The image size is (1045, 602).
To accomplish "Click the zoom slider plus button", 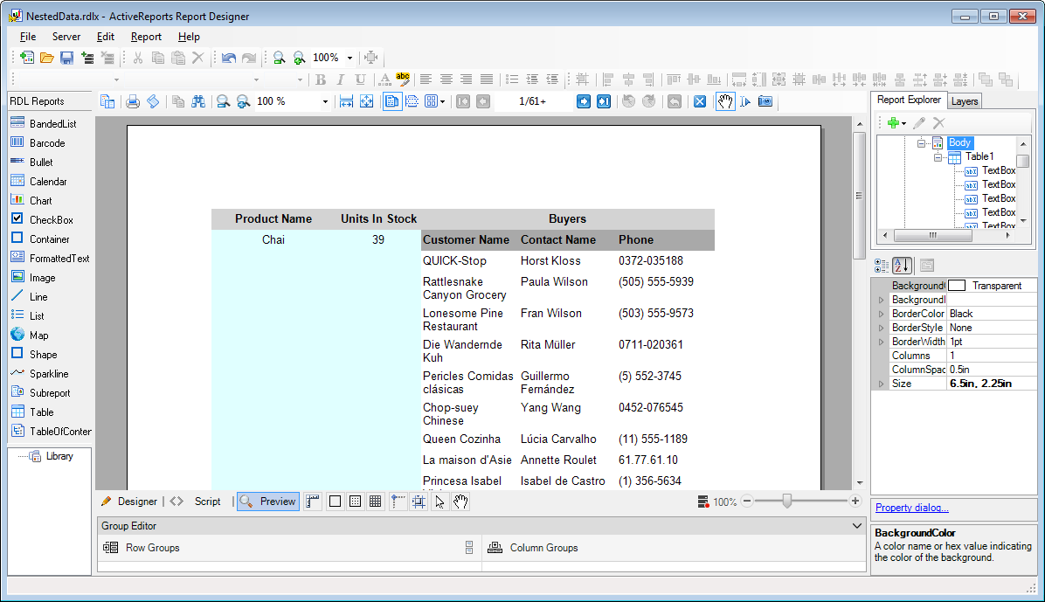I will [855, 501].
